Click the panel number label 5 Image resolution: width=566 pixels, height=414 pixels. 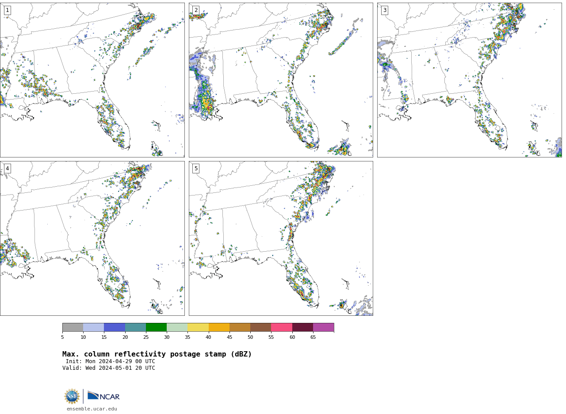click(196, 169)
